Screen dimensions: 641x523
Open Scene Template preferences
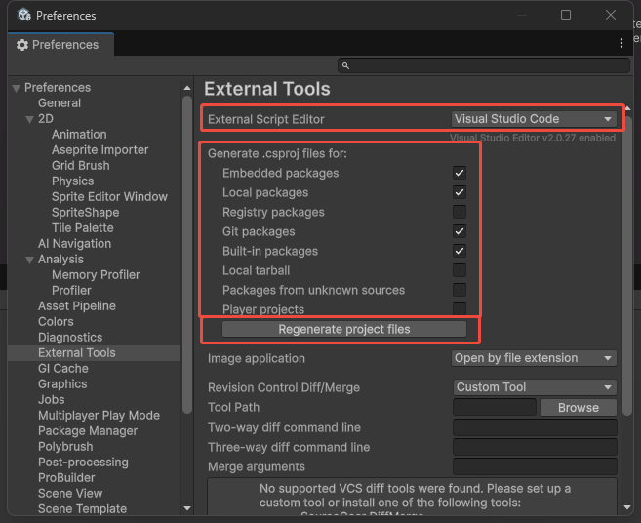click(83, 509)
